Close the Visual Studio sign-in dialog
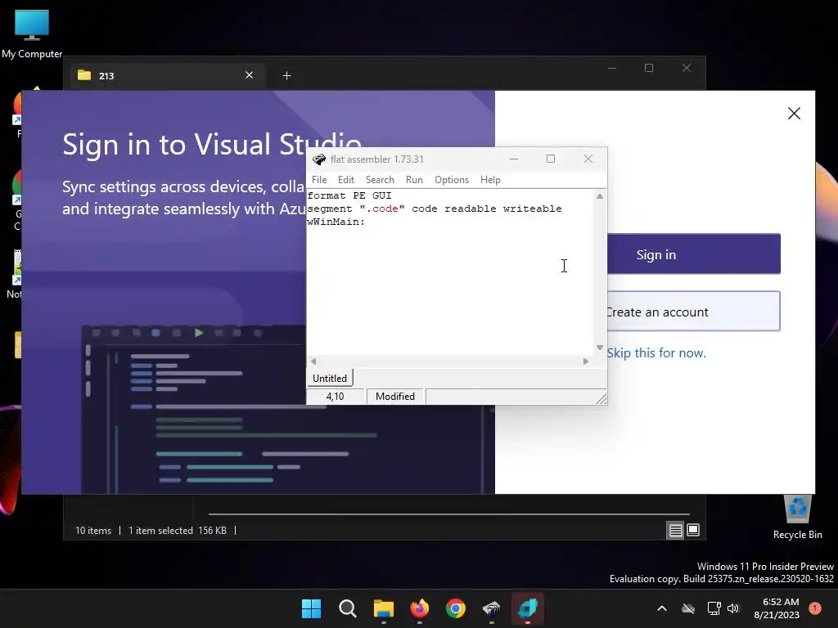This screenshot has width=838, height=628. click(x=794, y=113)
